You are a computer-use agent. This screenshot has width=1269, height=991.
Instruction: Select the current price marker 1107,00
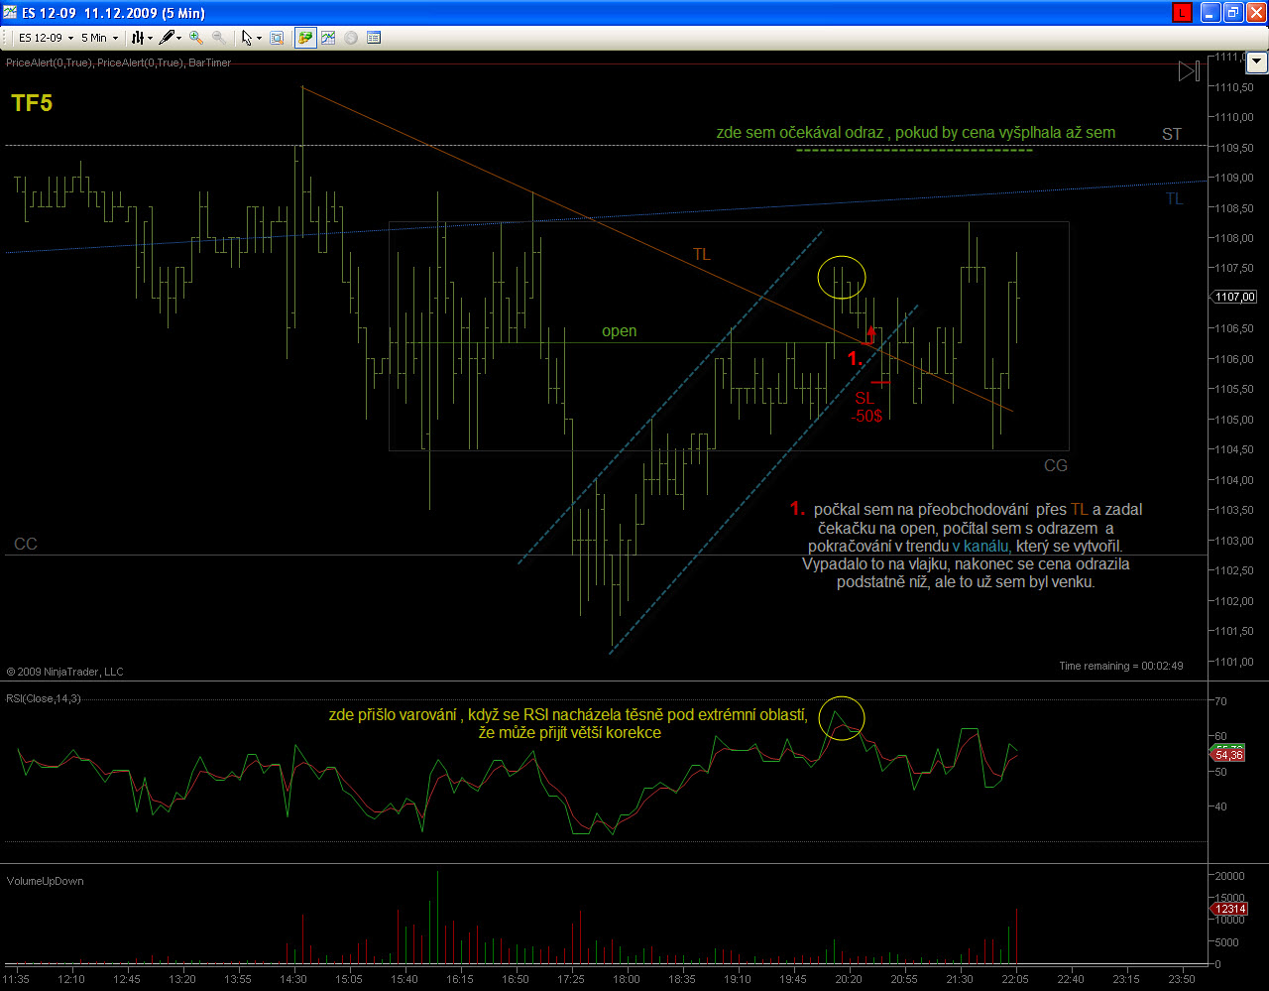(1235, 297)
